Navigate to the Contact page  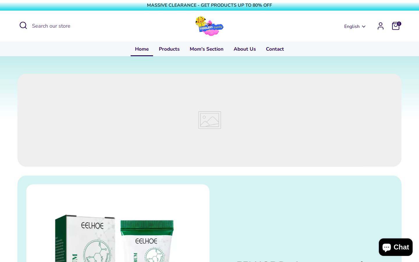[x=275, y=49]
